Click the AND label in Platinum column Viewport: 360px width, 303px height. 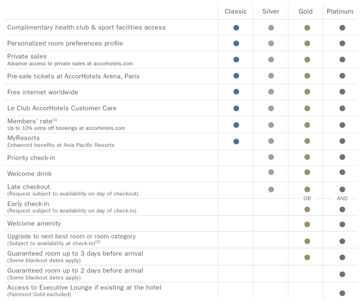342,199
